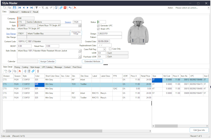Add new detail row in Style Detail toolbar
The height and width of the screenshot is (139, 211).
pos(6,71)
